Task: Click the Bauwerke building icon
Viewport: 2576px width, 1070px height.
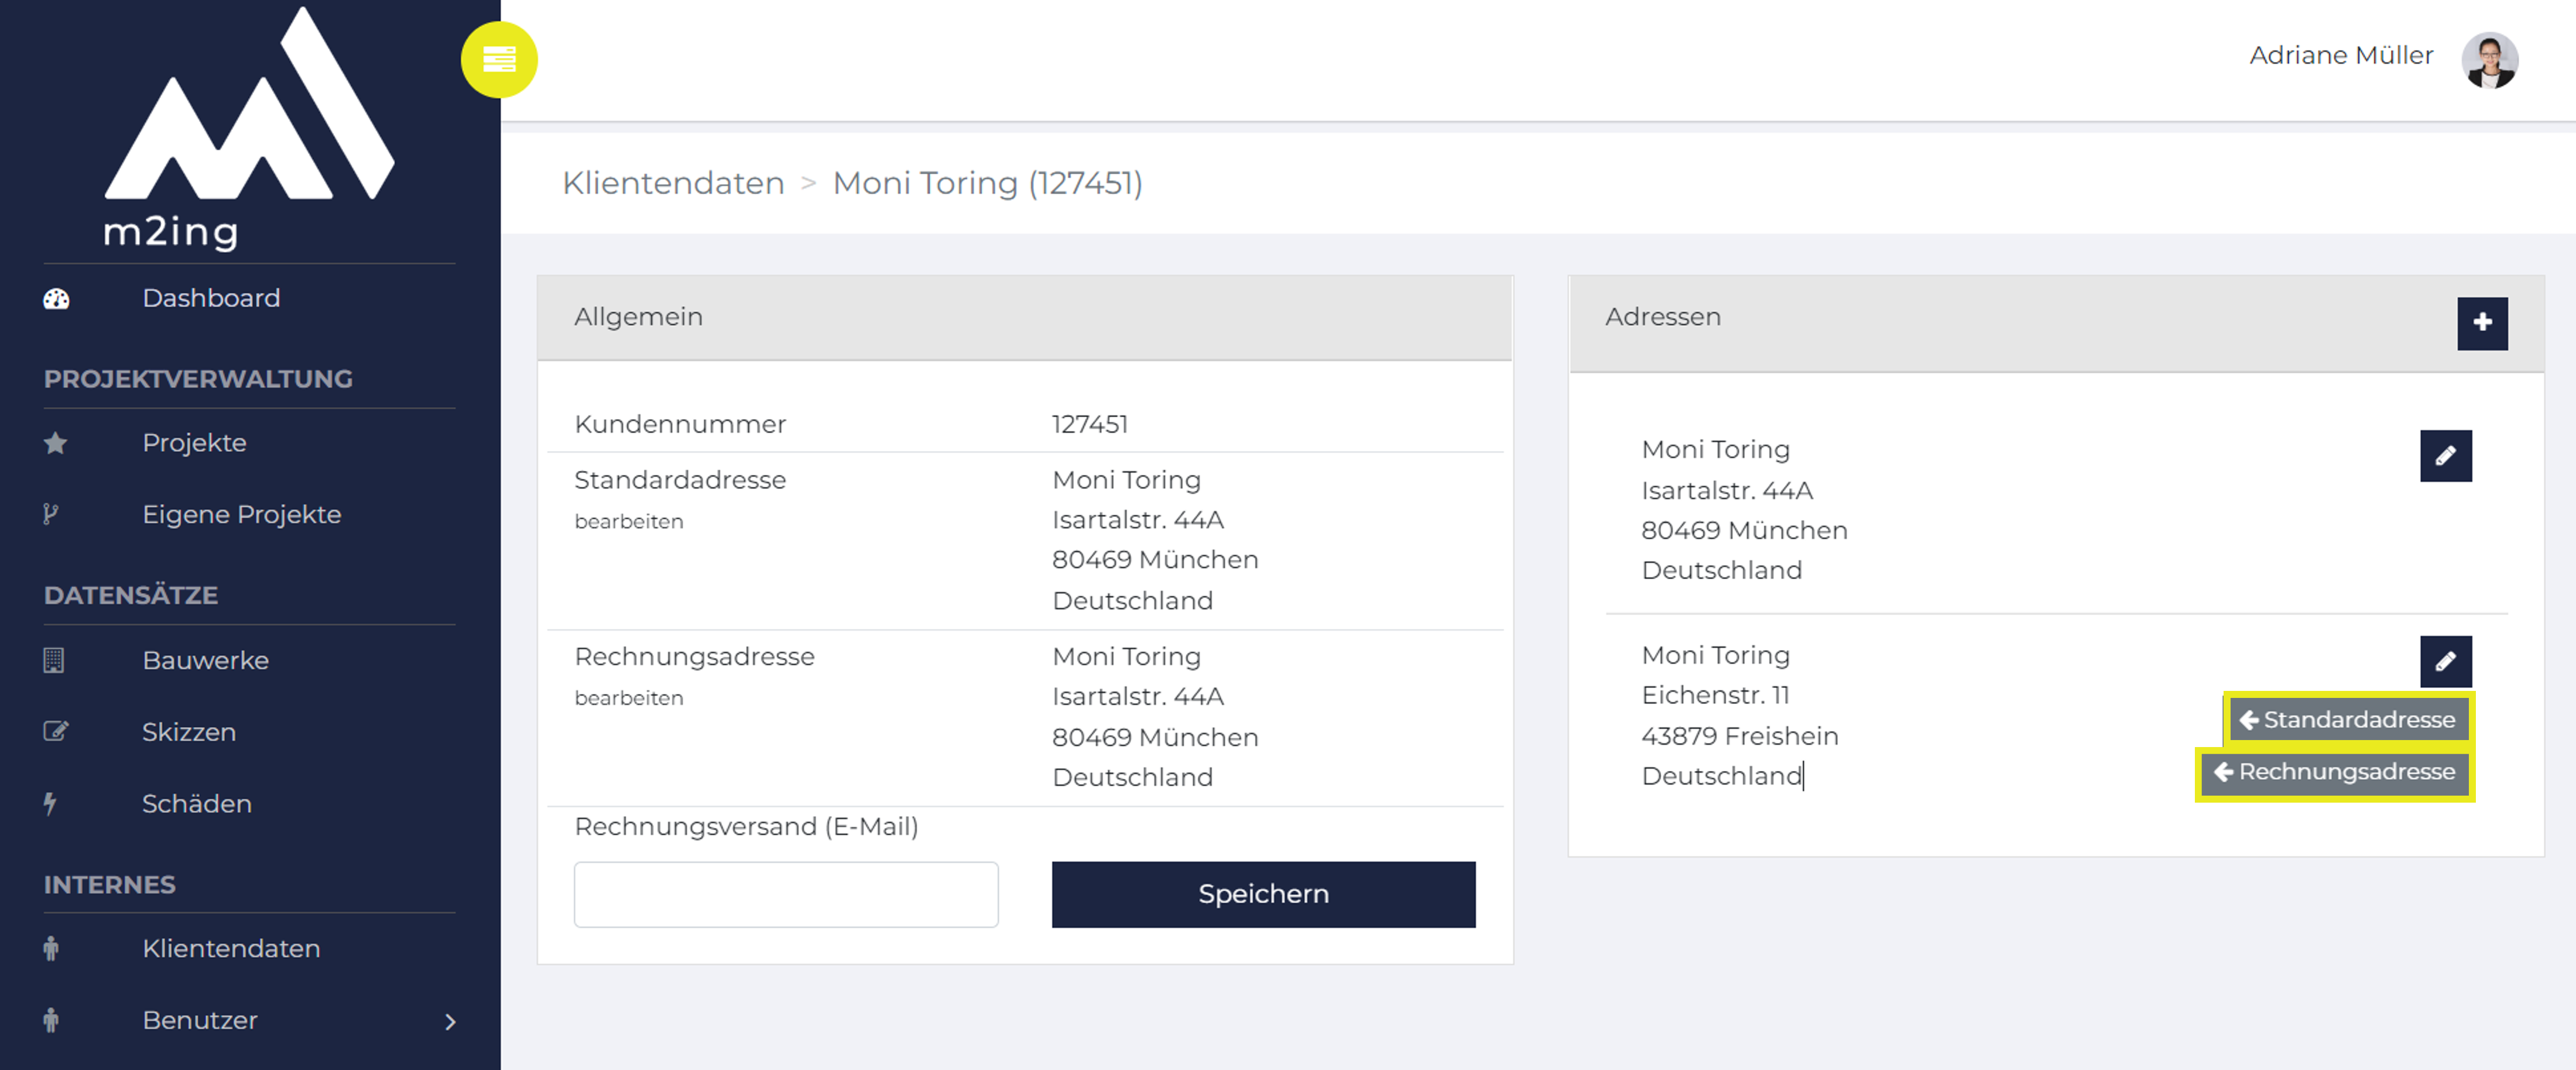Action: pyautogui.click(x=54, y=660)
